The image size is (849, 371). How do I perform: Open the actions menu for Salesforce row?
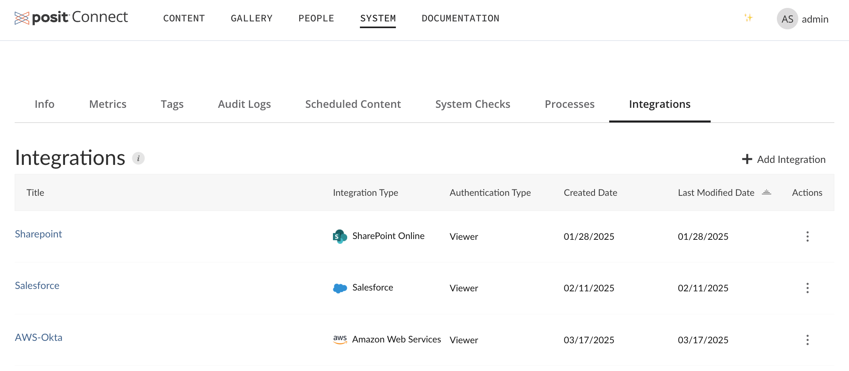click(x=808, y=288)
